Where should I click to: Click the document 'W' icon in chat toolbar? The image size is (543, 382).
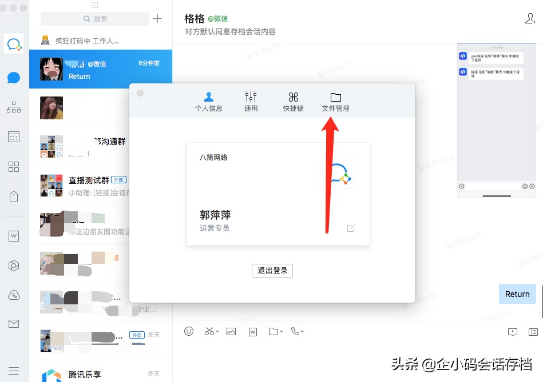253,332
